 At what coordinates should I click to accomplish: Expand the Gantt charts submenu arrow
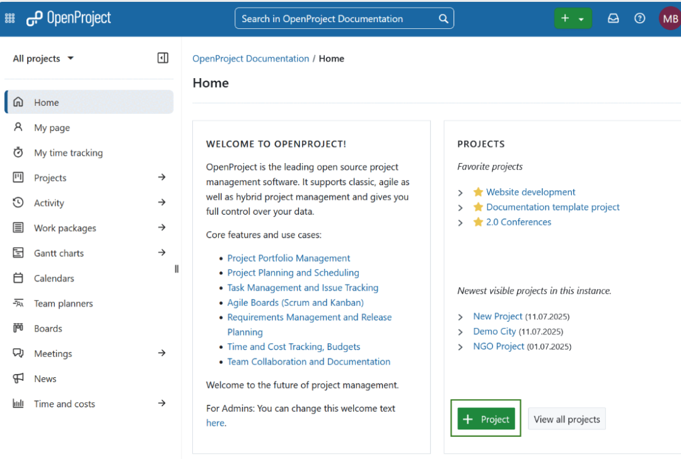click(162, 252)
